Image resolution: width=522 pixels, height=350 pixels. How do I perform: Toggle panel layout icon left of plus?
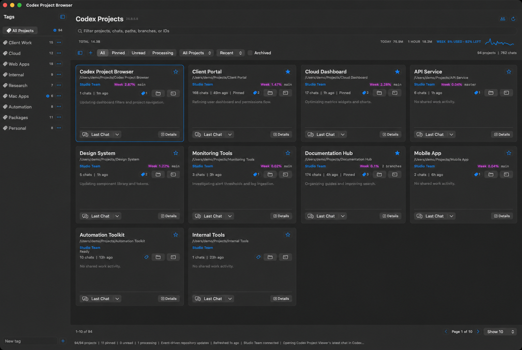pyautogui.click(x=80, y=53)
